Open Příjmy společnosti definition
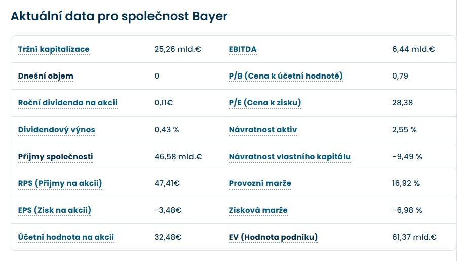 coord(55,157)
